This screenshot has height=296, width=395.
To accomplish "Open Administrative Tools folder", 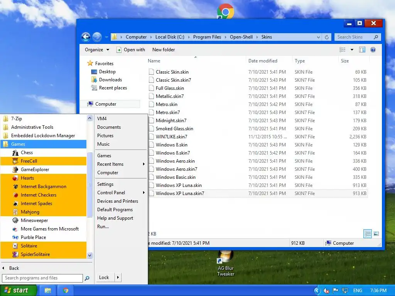I will 43,127.
